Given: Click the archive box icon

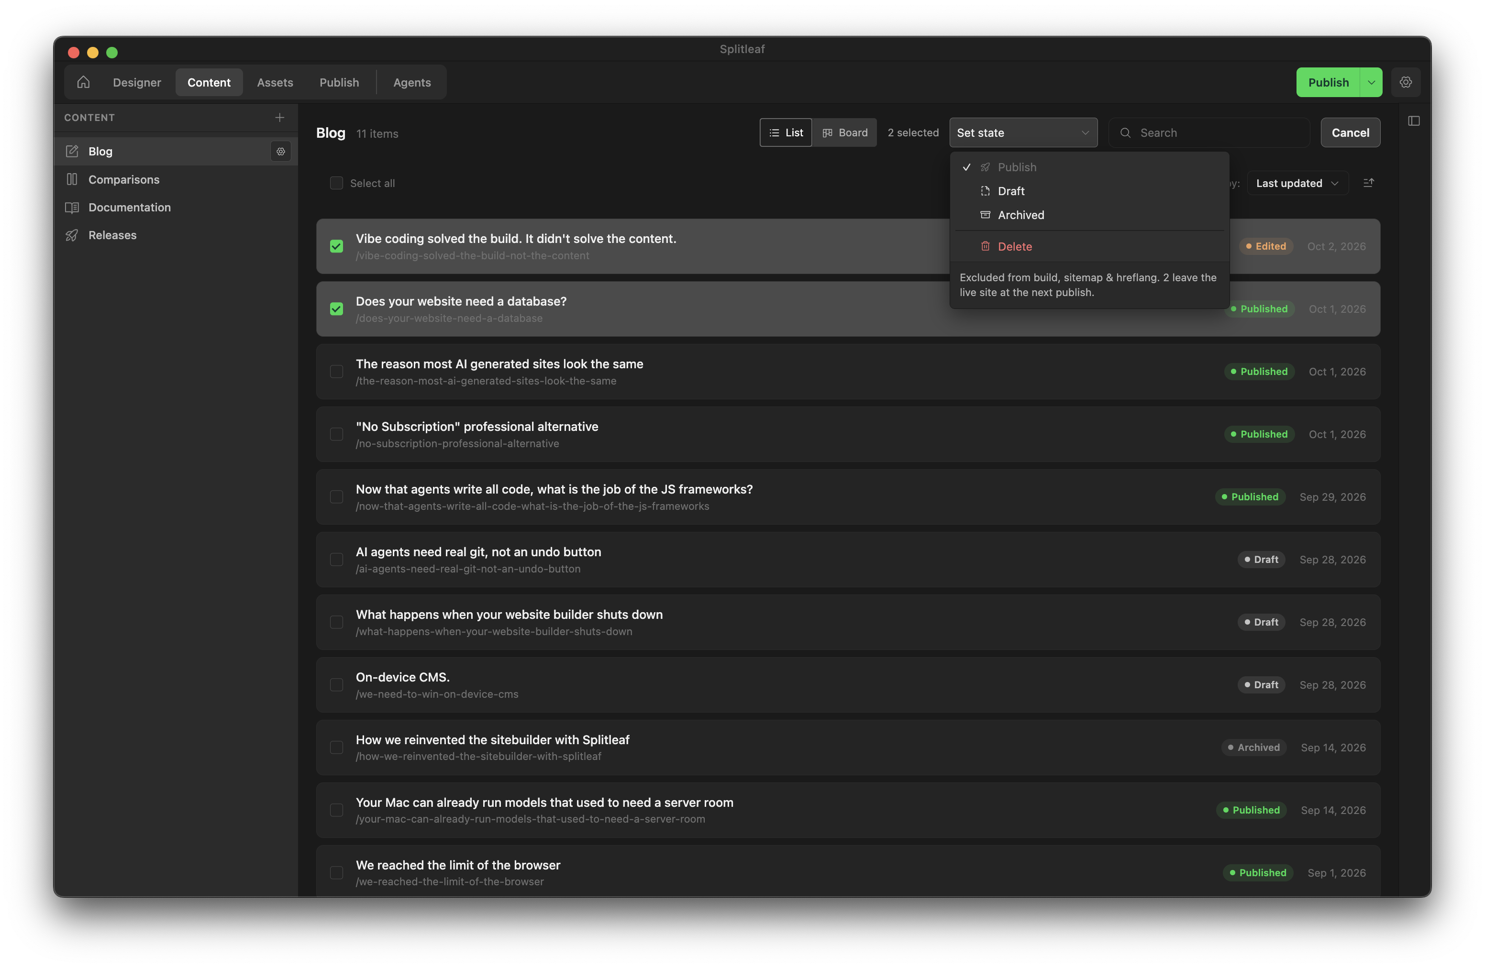Looking at the screenshot, I should pyautogui.click(x=985, y=215).
